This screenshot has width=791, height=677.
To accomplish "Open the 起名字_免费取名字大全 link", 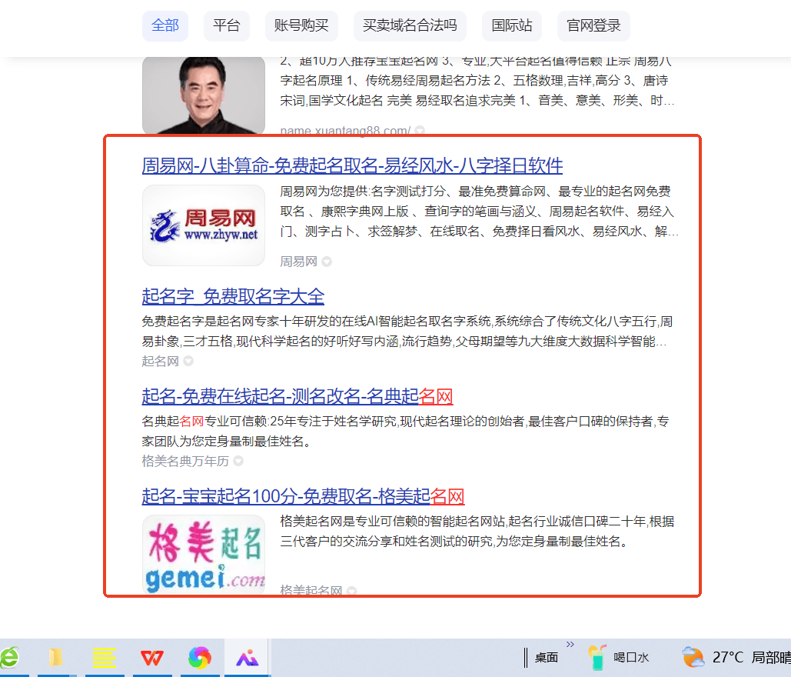I will [x=233, y=296].
